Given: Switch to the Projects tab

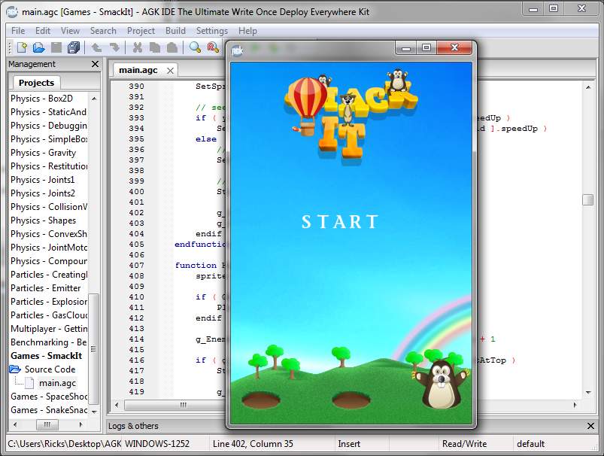Looking at the screenshot, I should [36, 83].
